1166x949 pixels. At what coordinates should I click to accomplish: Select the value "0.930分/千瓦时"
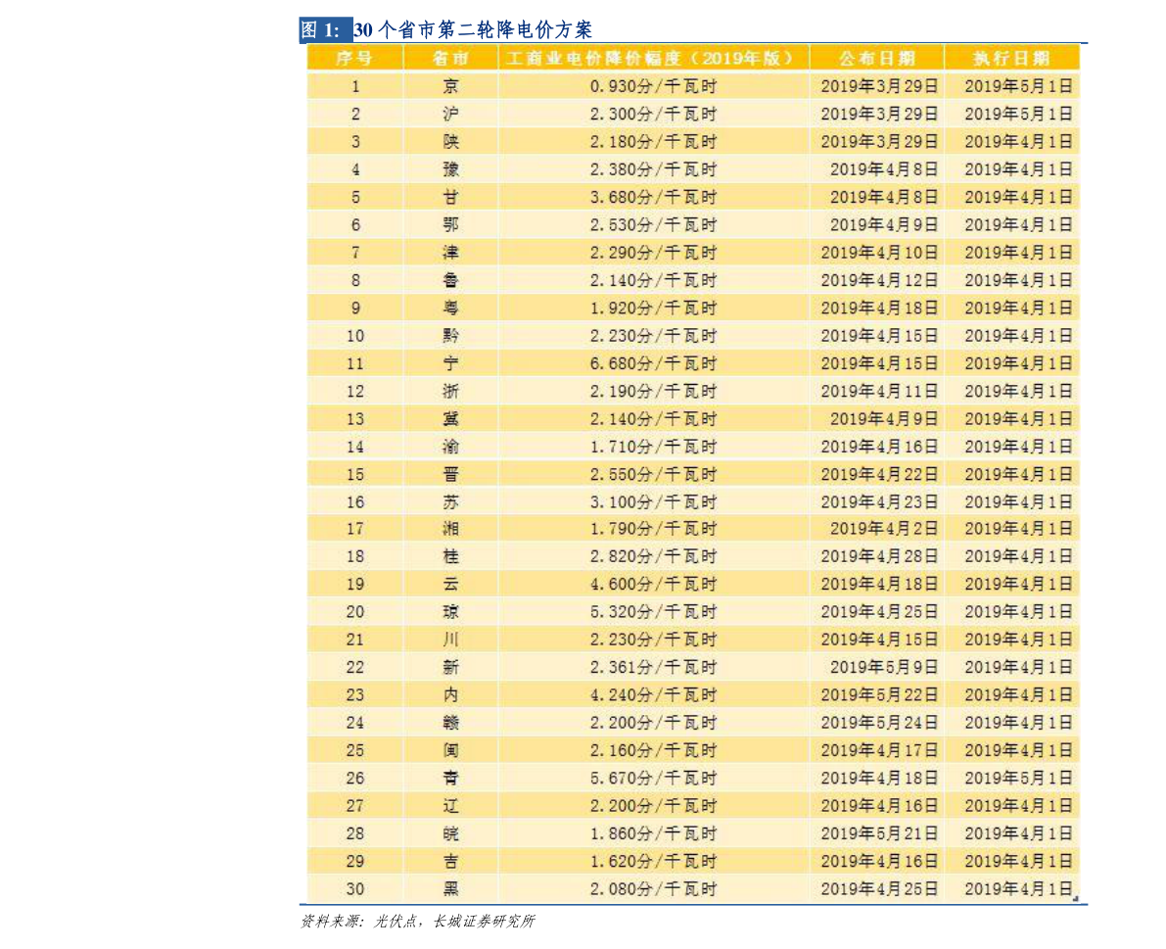click(653, 86)
